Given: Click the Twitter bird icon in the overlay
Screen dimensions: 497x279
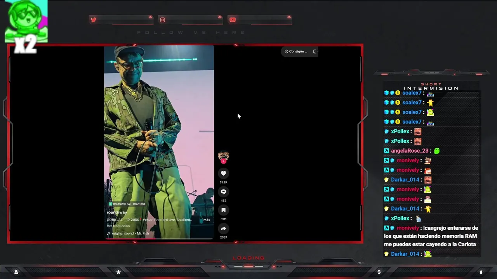Looking at the screenshot, I should pyautogui.click(x=93, y=20).
